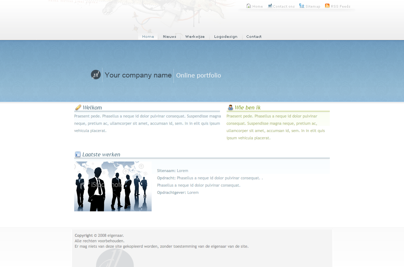Click the Wie ben ik paragraph text

click(276, 127)
